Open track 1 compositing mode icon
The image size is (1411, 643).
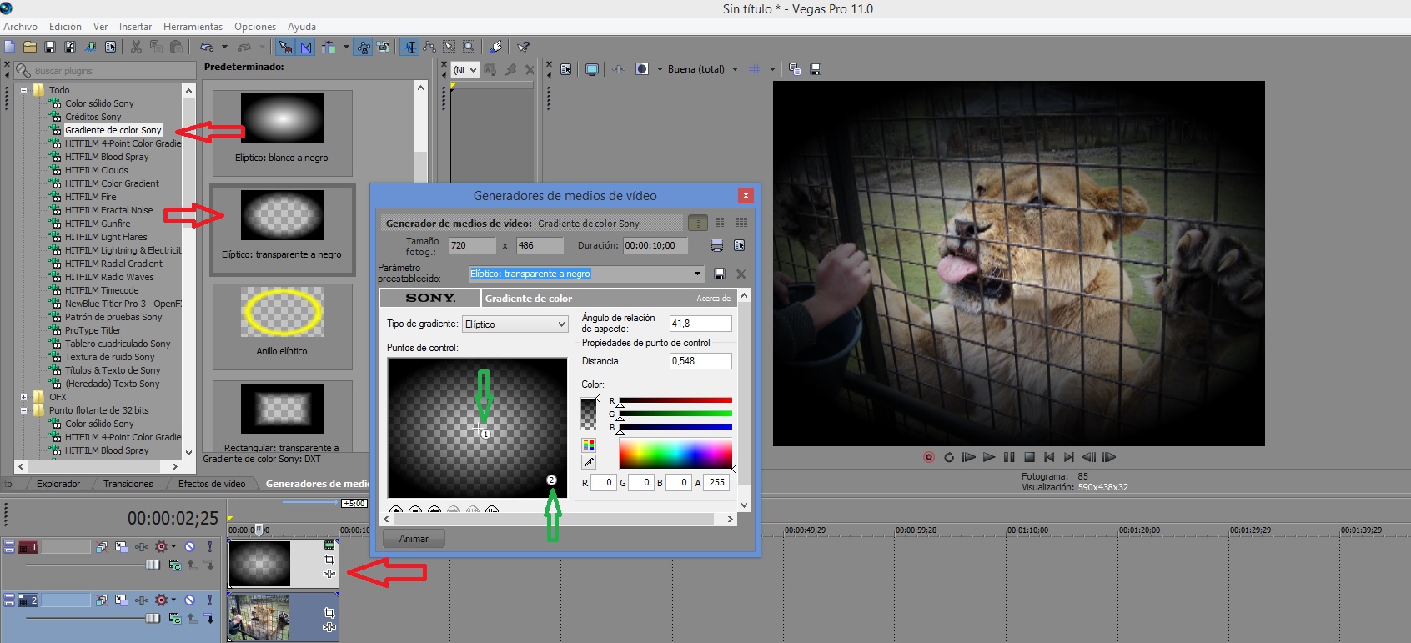click(x=174, y=565)
